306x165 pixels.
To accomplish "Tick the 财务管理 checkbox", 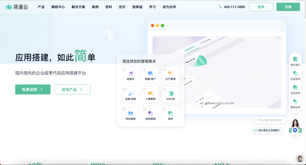I will (145, 109).
